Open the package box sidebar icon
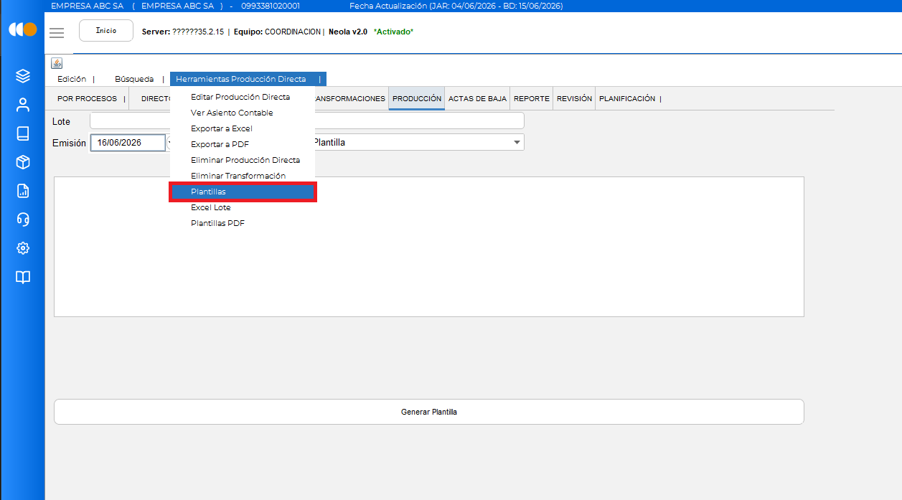 (22, 162)
